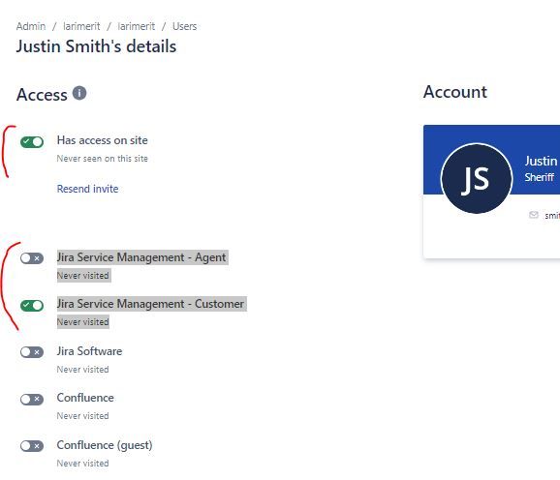Viewport: 560px width, 480px height.
Task: Click the Resend invite link
Action: tap(87, 189)
